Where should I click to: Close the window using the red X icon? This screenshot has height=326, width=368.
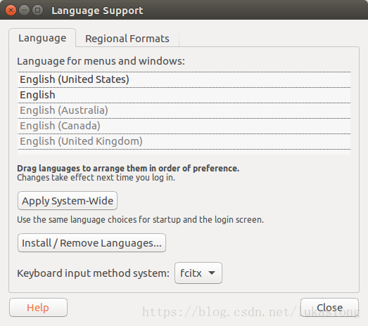click(11, 11)
